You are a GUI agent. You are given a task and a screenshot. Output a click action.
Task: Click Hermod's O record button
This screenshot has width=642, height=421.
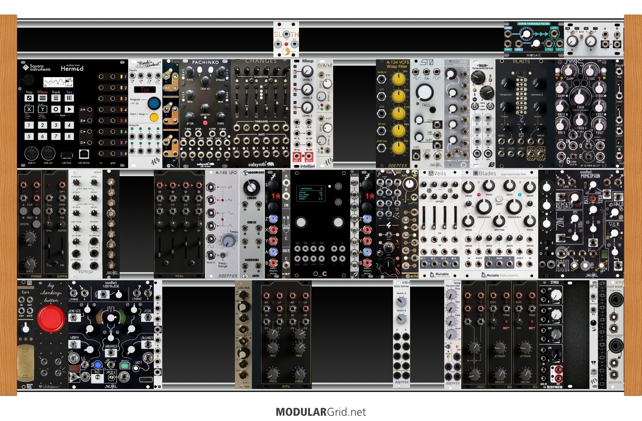click(x=56, y=109)
